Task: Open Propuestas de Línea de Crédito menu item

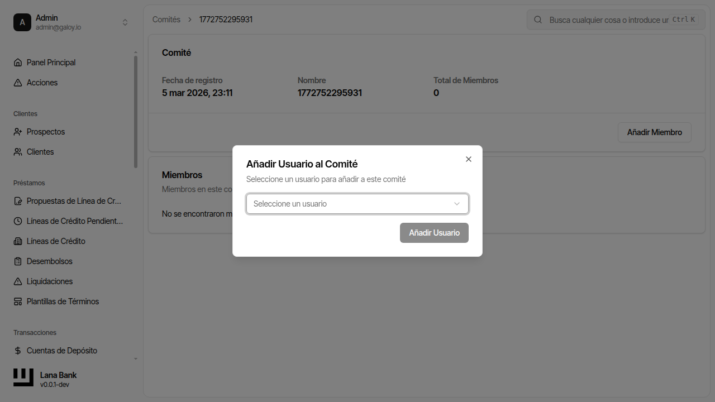Action: click(x=74, y=201)
